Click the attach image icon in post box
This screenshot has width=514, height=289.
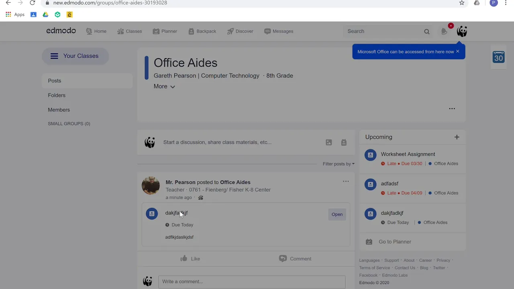(329, 142)
